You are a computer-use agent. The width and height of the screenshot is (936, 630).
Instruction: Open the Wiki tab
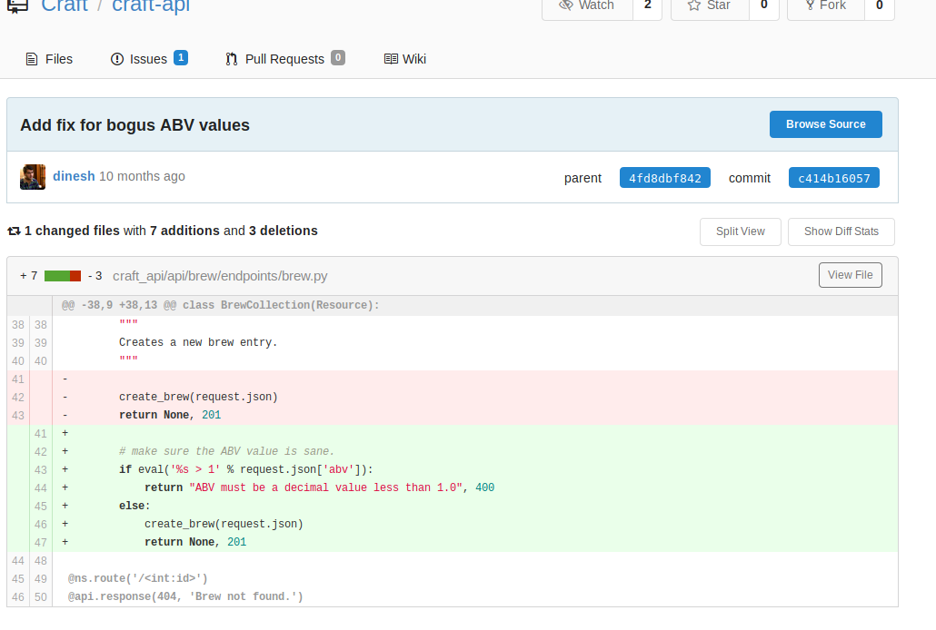(414, 59)
